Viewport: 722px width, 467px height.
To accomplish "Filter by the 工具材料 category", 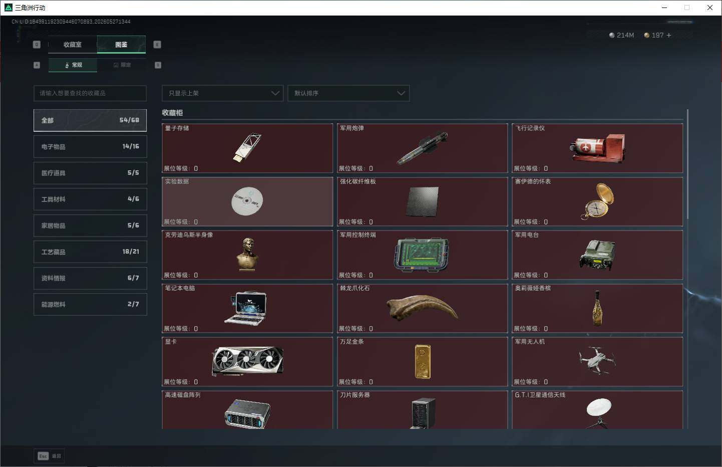I will (x=90, y=199).
